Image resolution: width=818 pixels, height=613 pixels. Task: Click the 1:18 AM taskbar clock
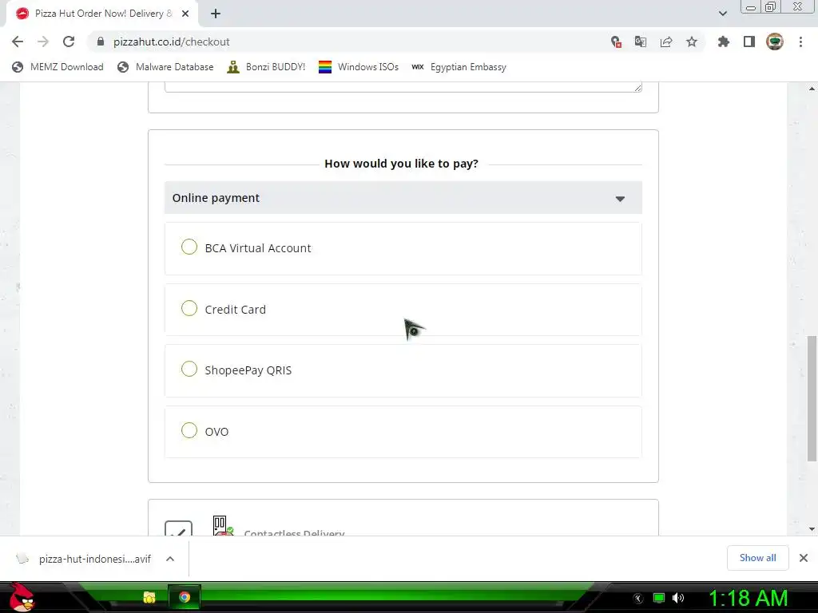tap(748, 598)
